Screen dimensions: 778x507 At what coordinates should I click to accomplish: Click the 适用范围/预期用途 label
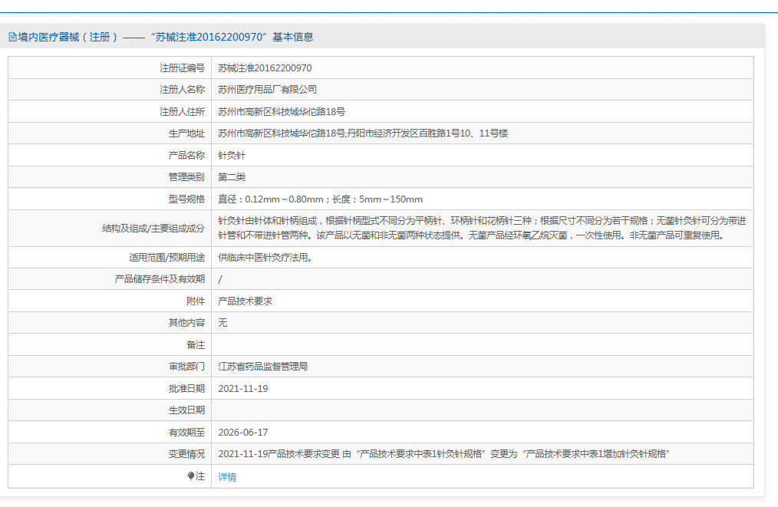tap(166, 258)
